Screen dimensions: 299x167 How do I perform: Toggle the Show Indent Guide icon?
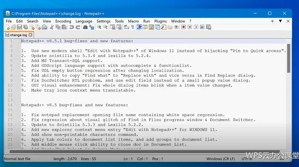click(x=139, y=27)
